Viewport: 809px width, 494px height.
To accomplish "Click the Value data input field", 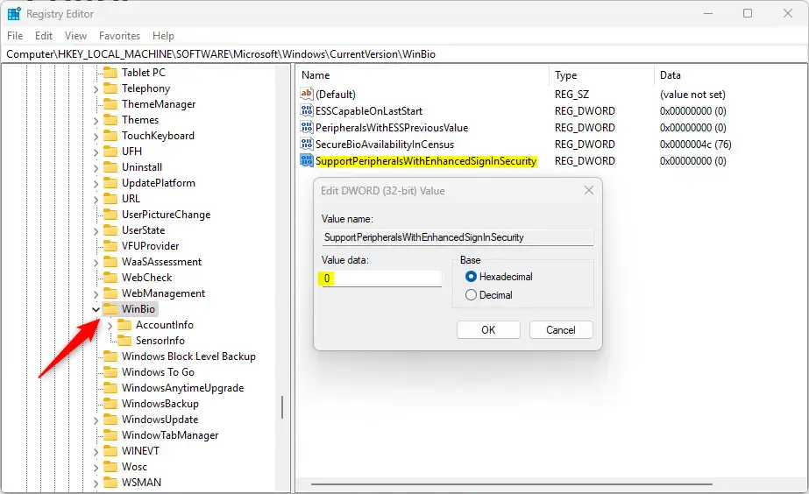I will click(x=382, y=279).
